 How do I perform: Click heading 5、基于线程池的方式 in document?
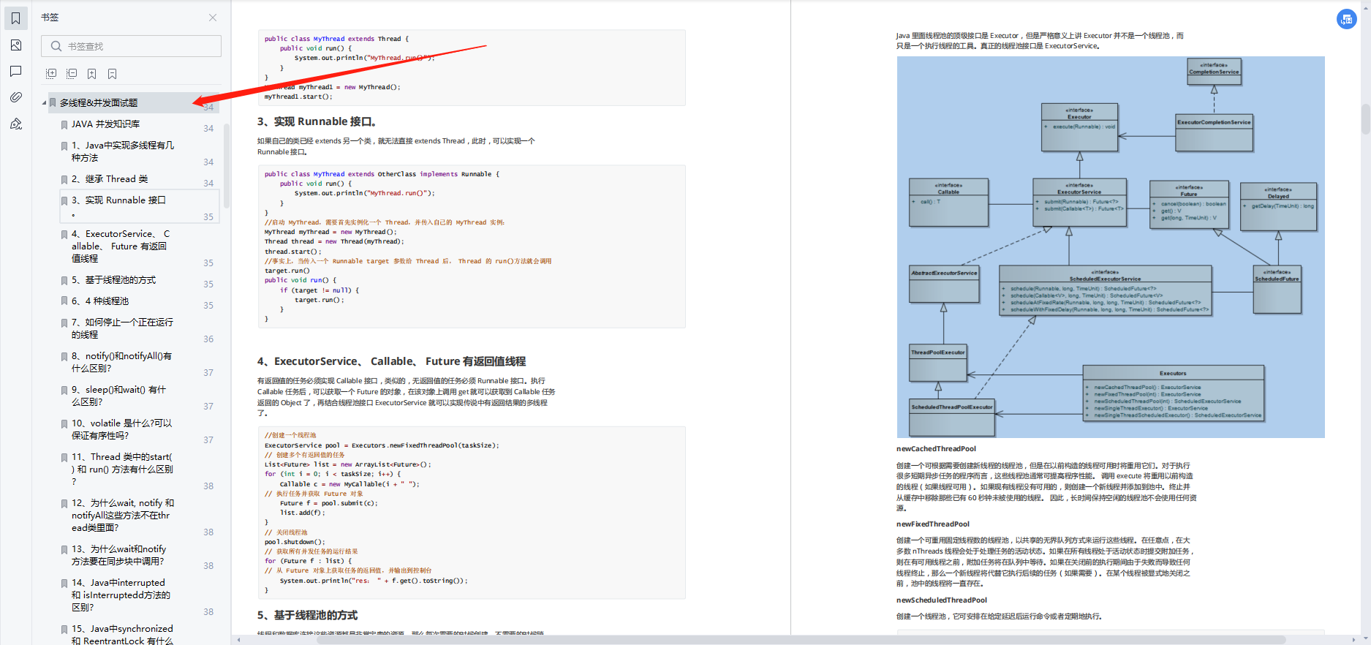pyautogui.click(x=307, y=615)
